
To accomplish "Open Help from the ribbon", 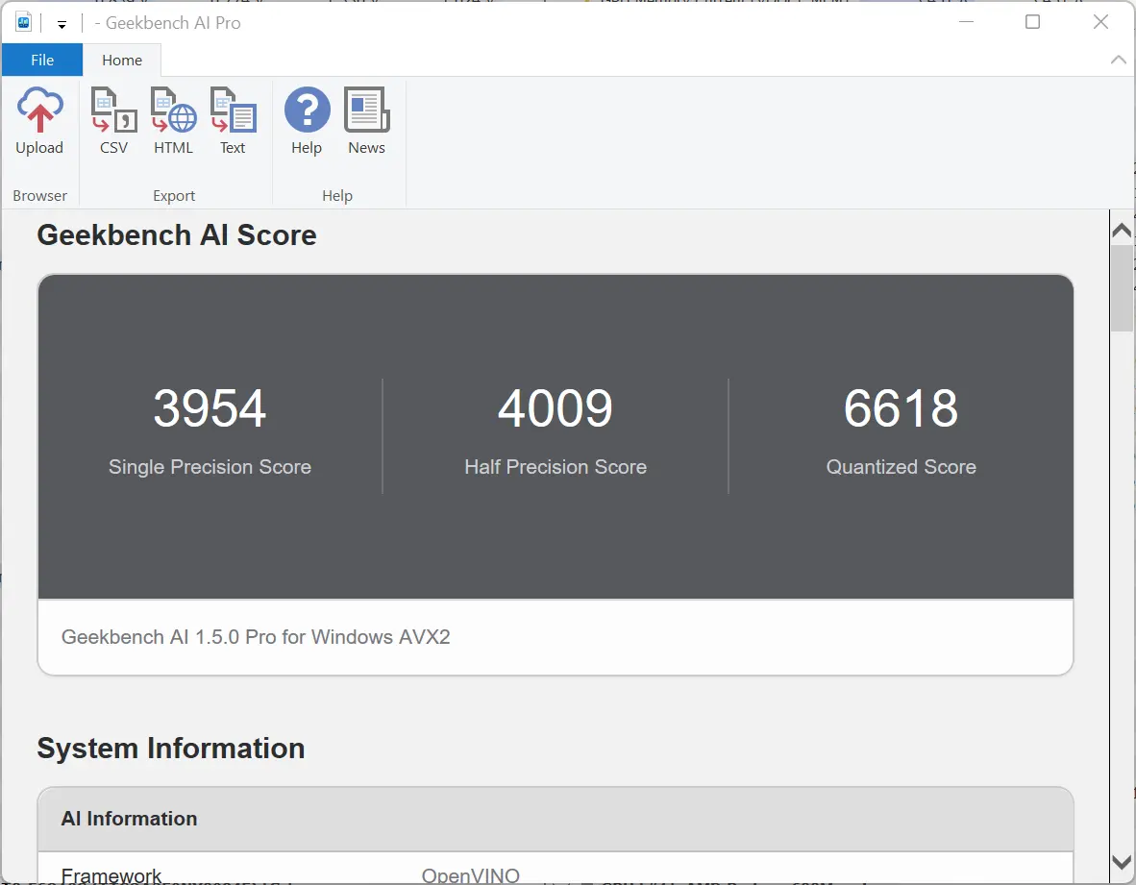I will 307,121.
